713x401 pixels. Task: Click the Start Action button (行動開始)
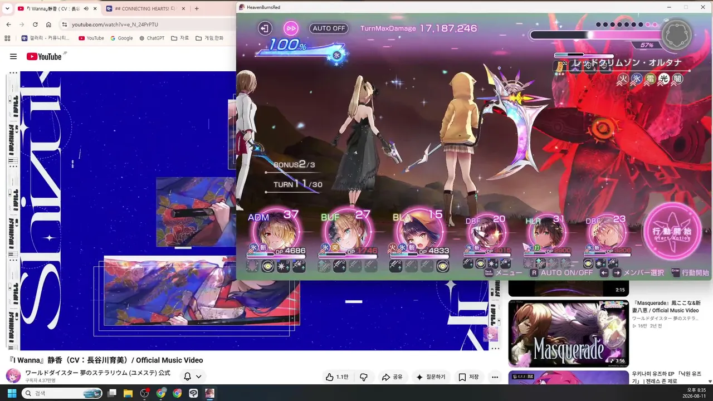point(671,232)
